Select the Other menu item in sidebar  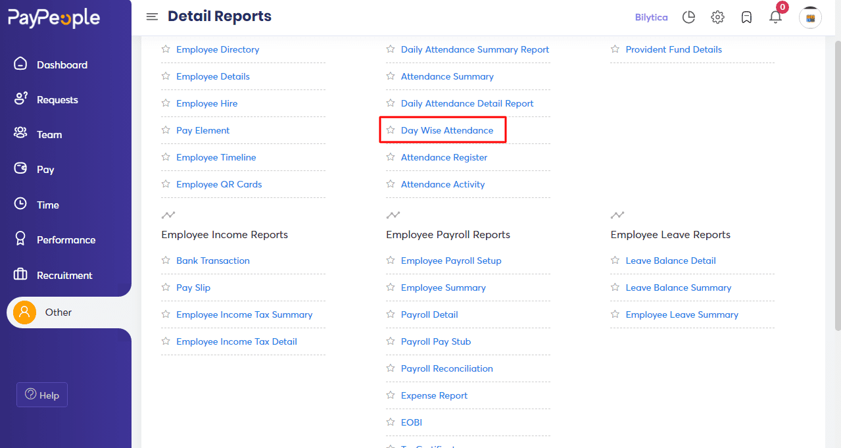click(58, 312)
